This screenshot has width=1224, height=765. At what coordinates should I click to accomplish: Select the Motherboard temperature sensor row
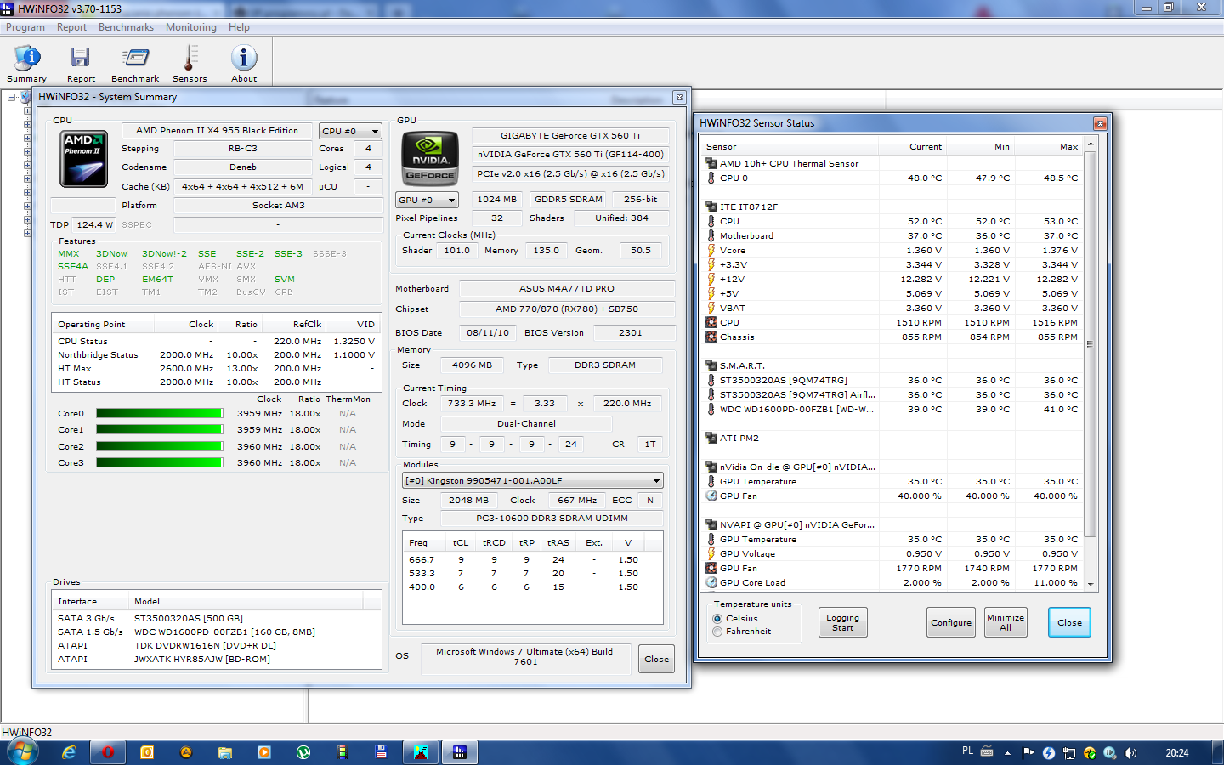coord(892,235)
